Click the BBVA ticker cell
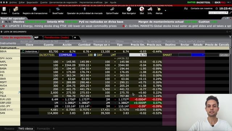 pyautogui.click(x=10, y=51)
